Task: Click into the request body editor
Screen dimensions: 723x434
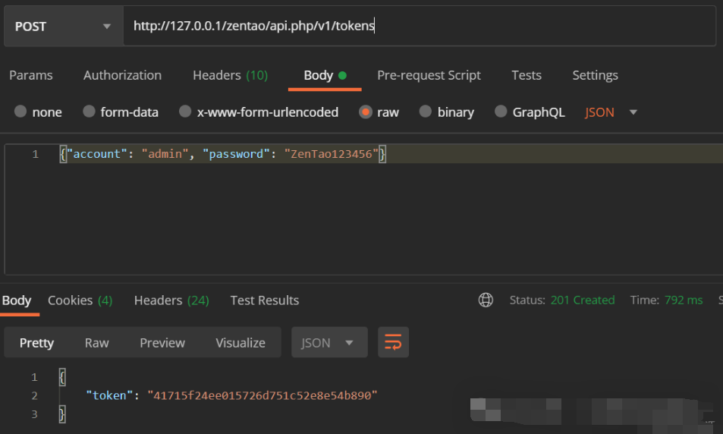Action: tap(364, 209)
